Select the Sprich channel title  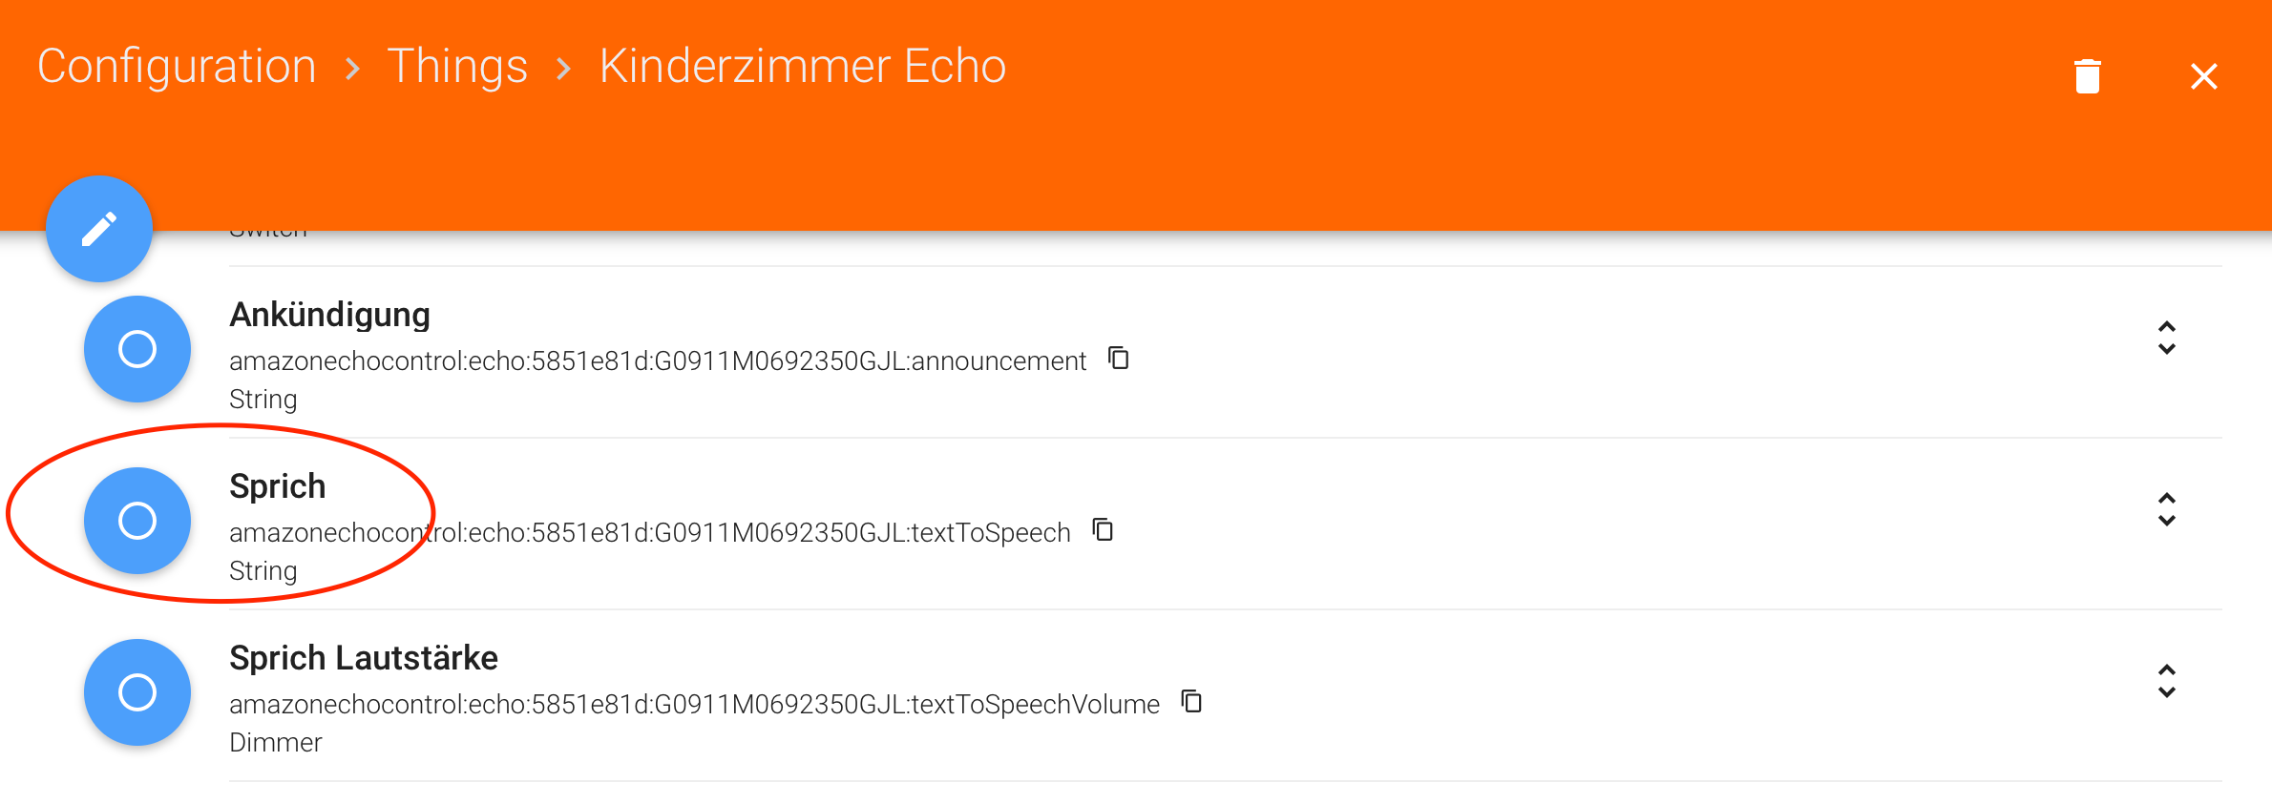click(x=278, y=486)
